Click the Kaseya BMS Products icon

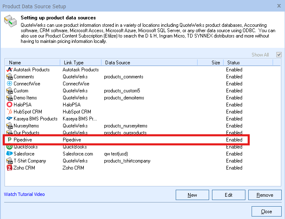[x=10, y=119]
